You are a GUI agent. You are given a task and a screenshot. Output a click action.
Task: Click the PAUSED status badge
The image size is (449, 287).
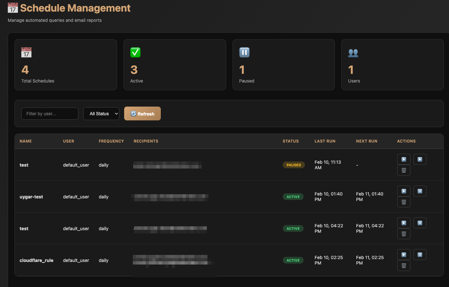(x=294, y=165)
